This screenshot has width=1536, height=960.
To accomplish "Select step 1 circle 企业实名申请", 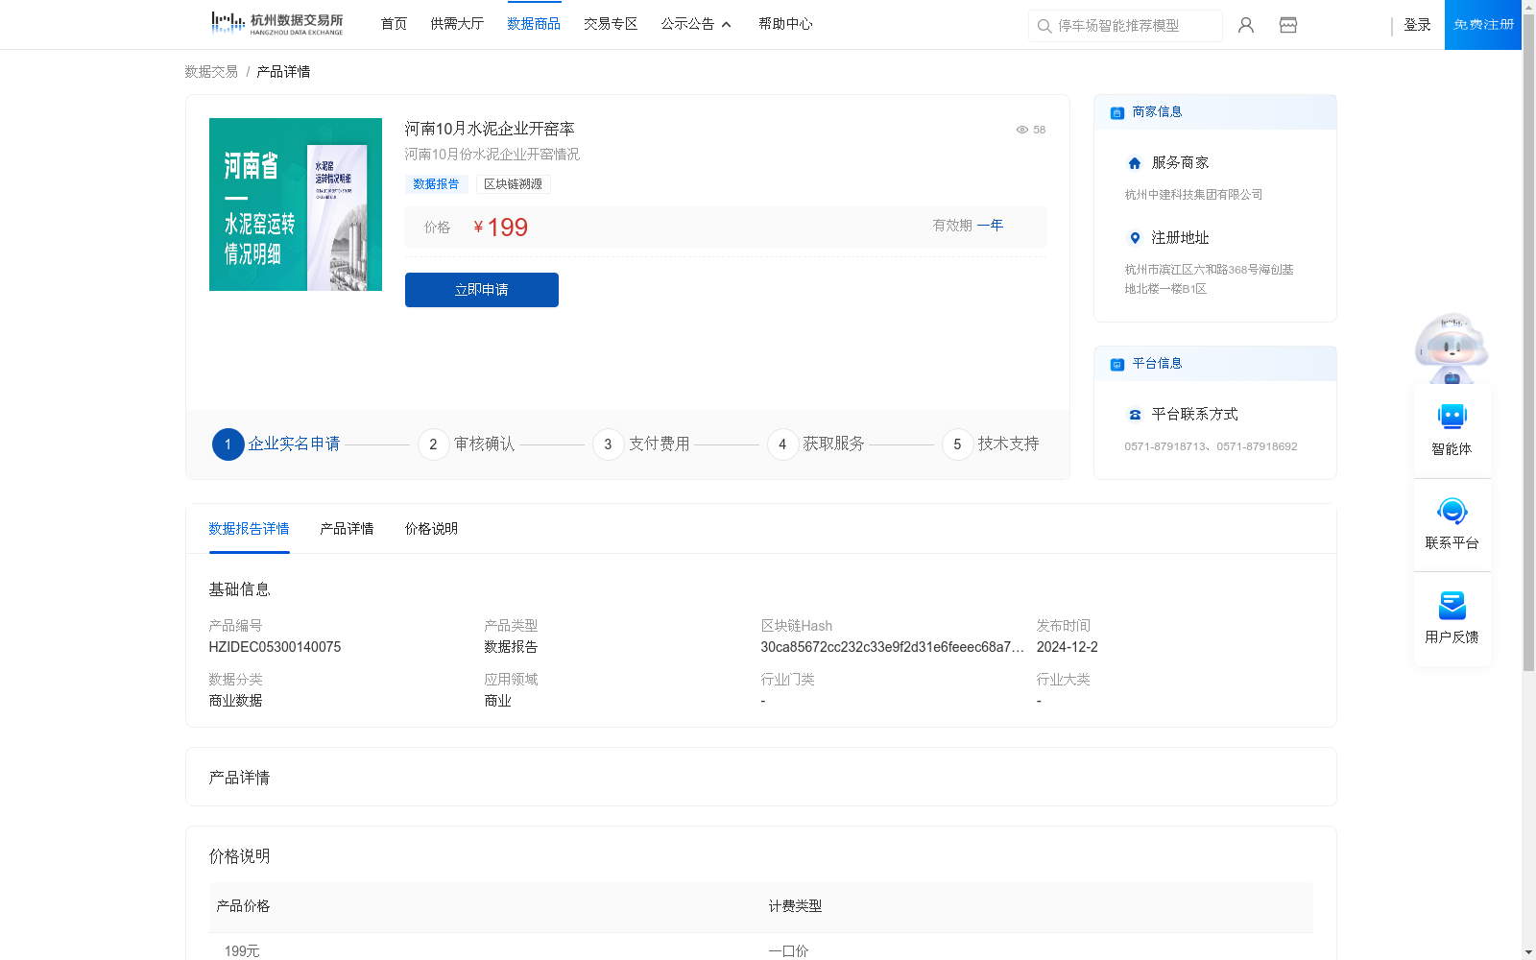I will tap(228, 444).
